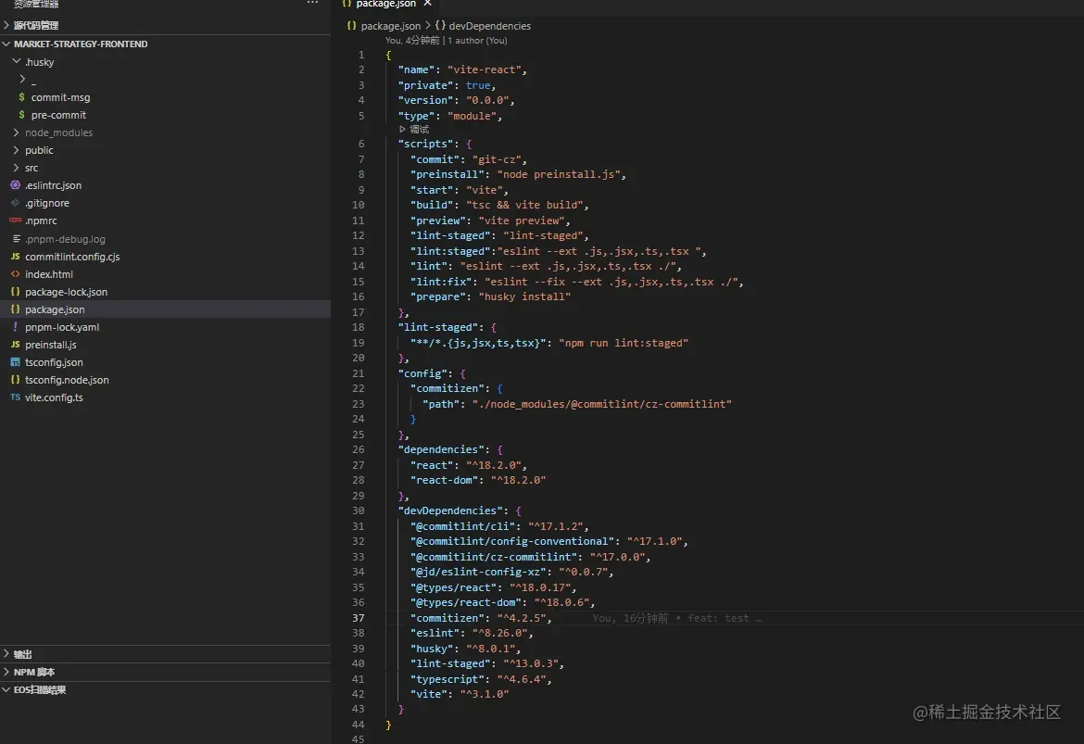
Task: Click the git icon beside .gitignore
Action: pyautogui.click(x=15, y=203)
